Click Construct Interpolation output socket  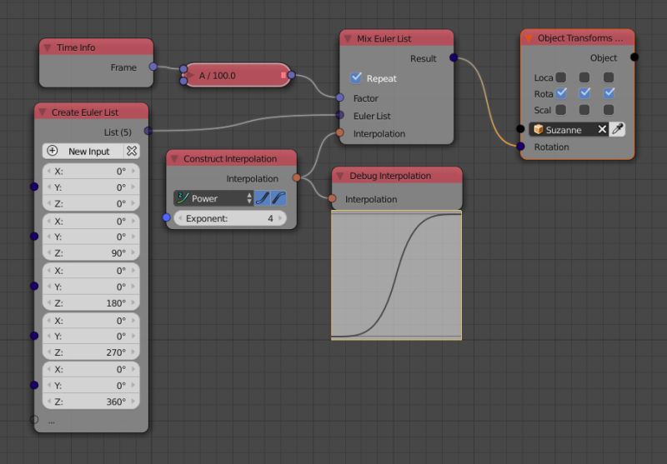point(297,177)
